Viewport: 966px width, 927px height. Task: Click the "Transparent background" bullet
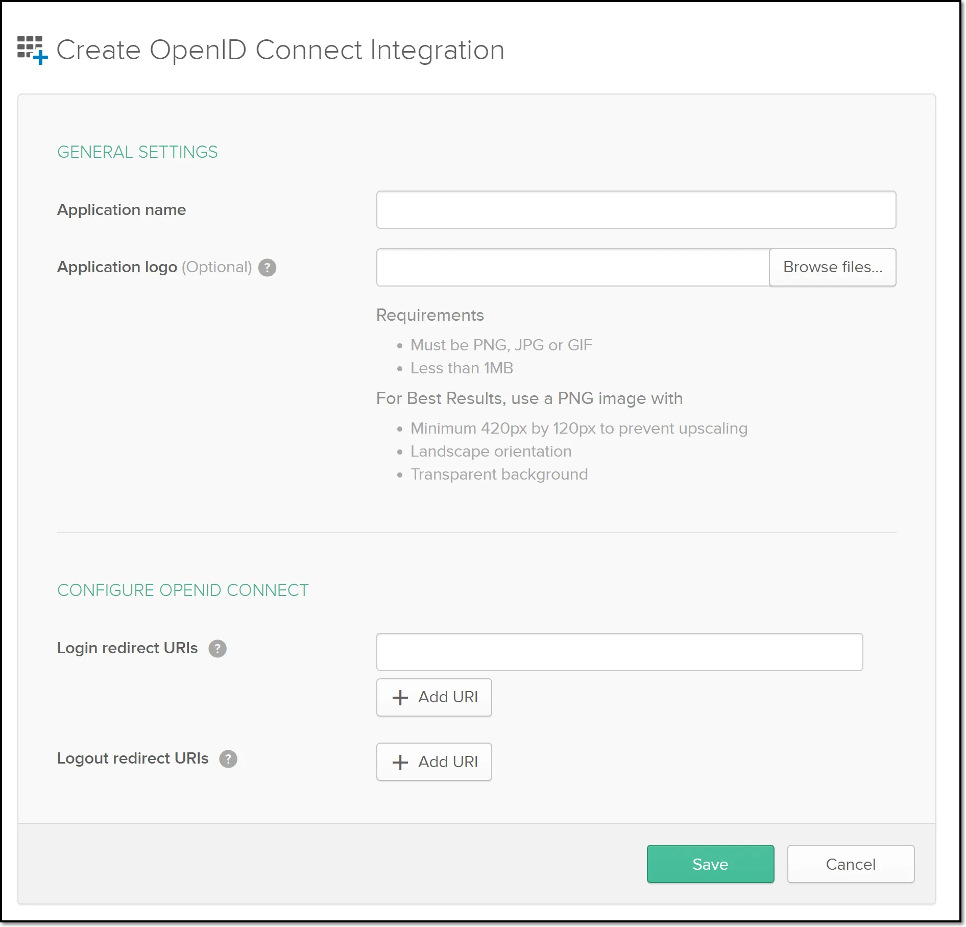click(499, 474)
